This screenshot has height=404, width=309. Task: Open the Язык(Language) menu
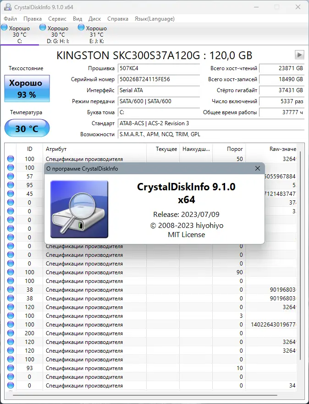click(154, 19)
